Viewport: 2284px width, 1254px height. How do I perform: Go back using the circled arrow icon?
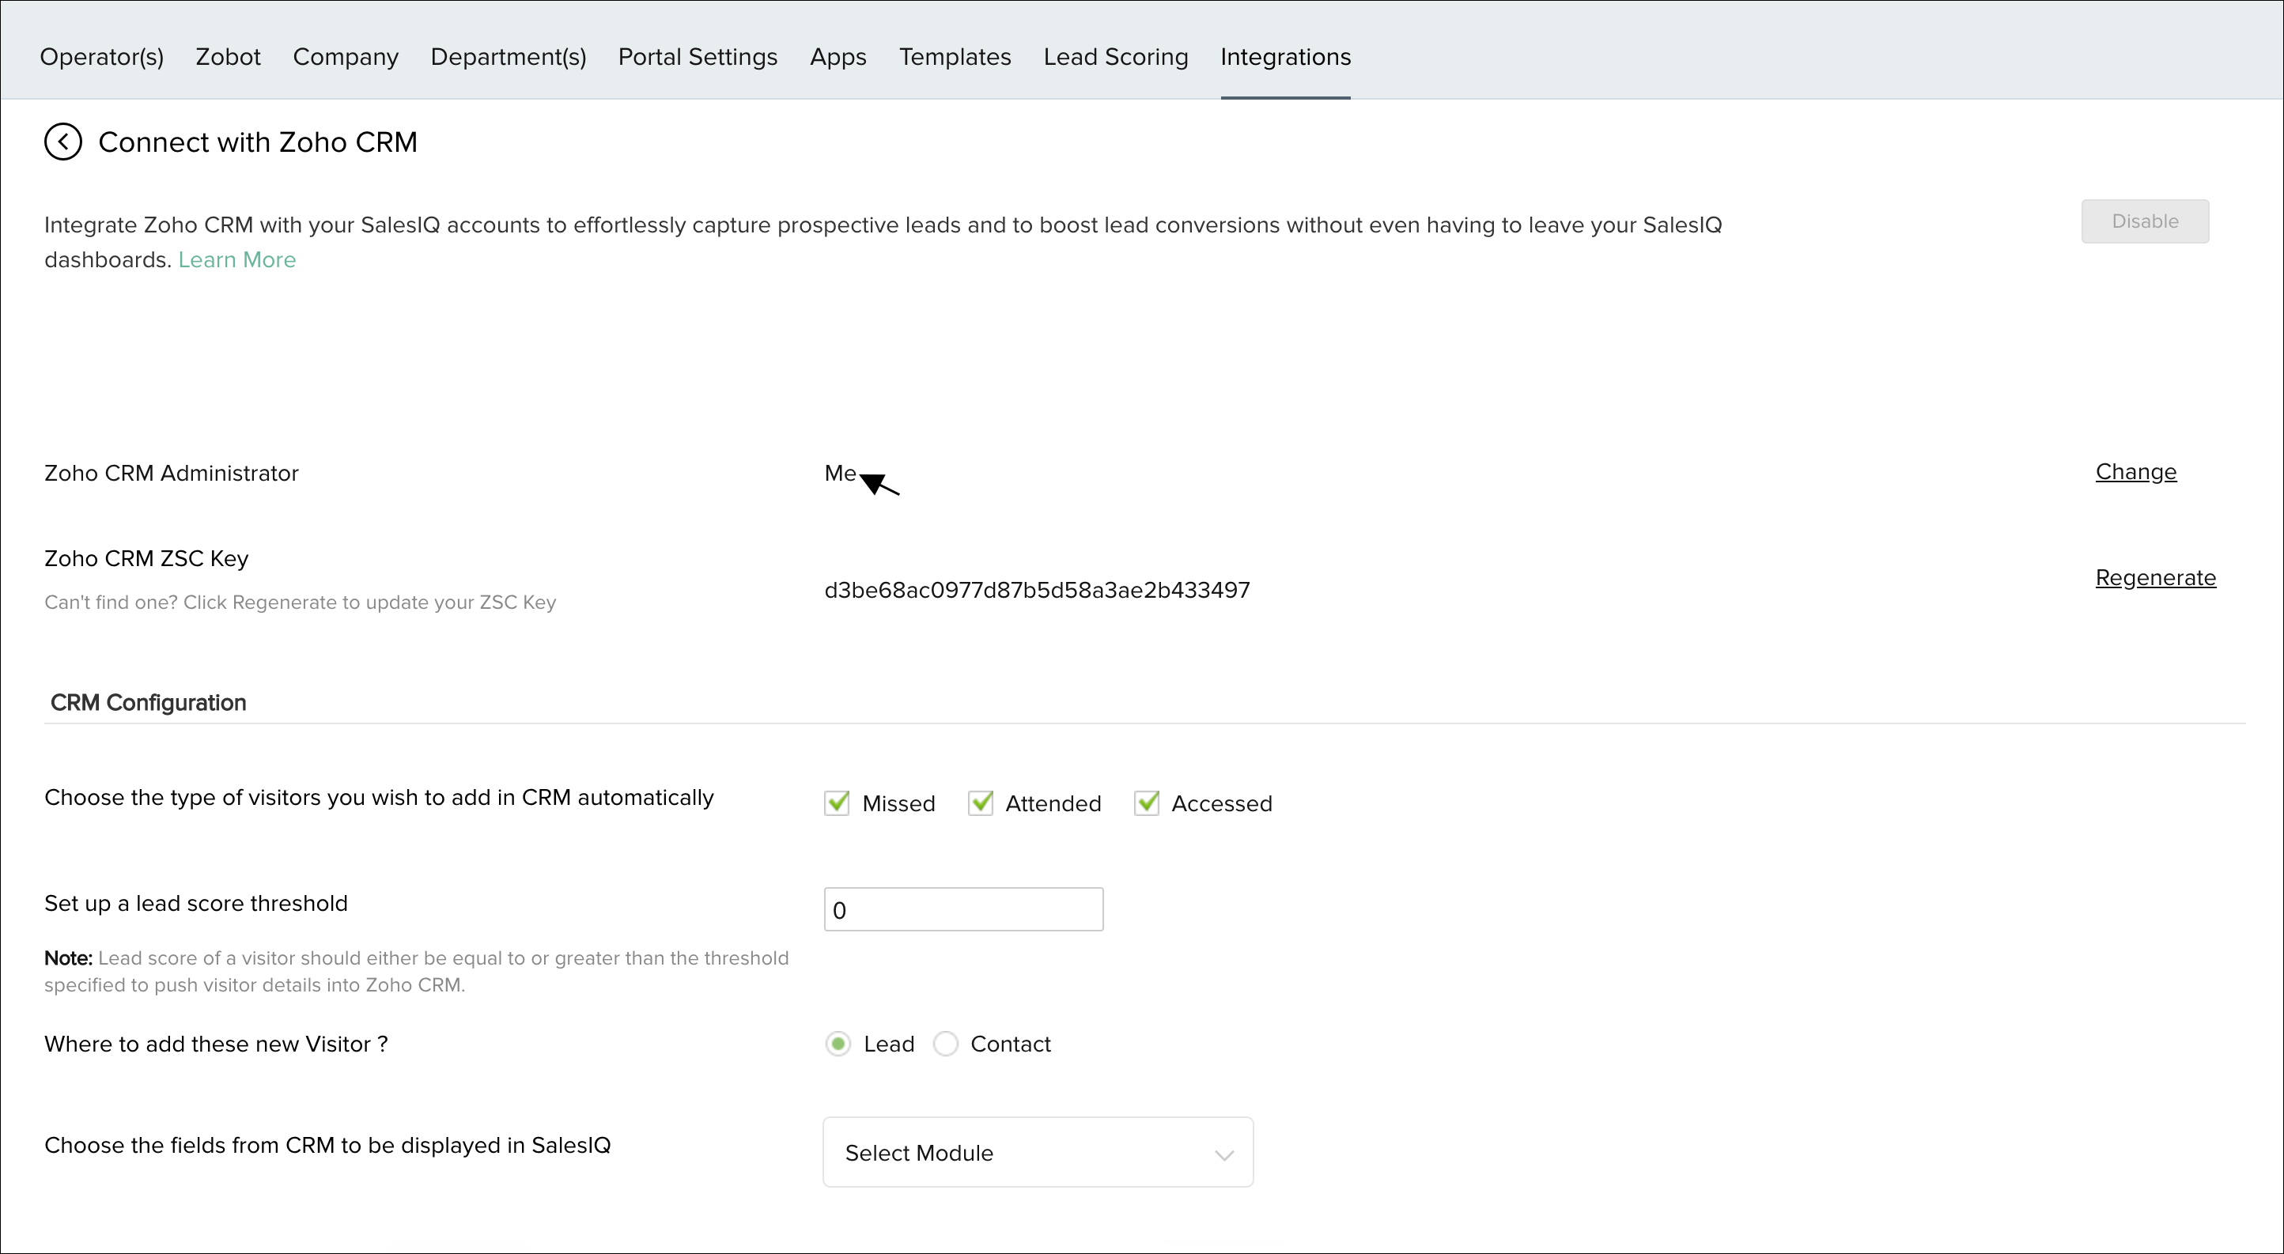pyautogui.click(x=63, y=142)
